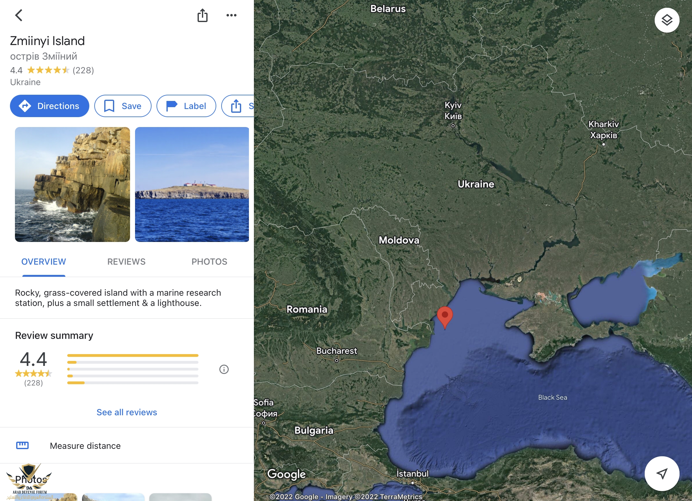Switch to the Photos tab
Viewport: 692px width, 501px height.
point(209,262)
